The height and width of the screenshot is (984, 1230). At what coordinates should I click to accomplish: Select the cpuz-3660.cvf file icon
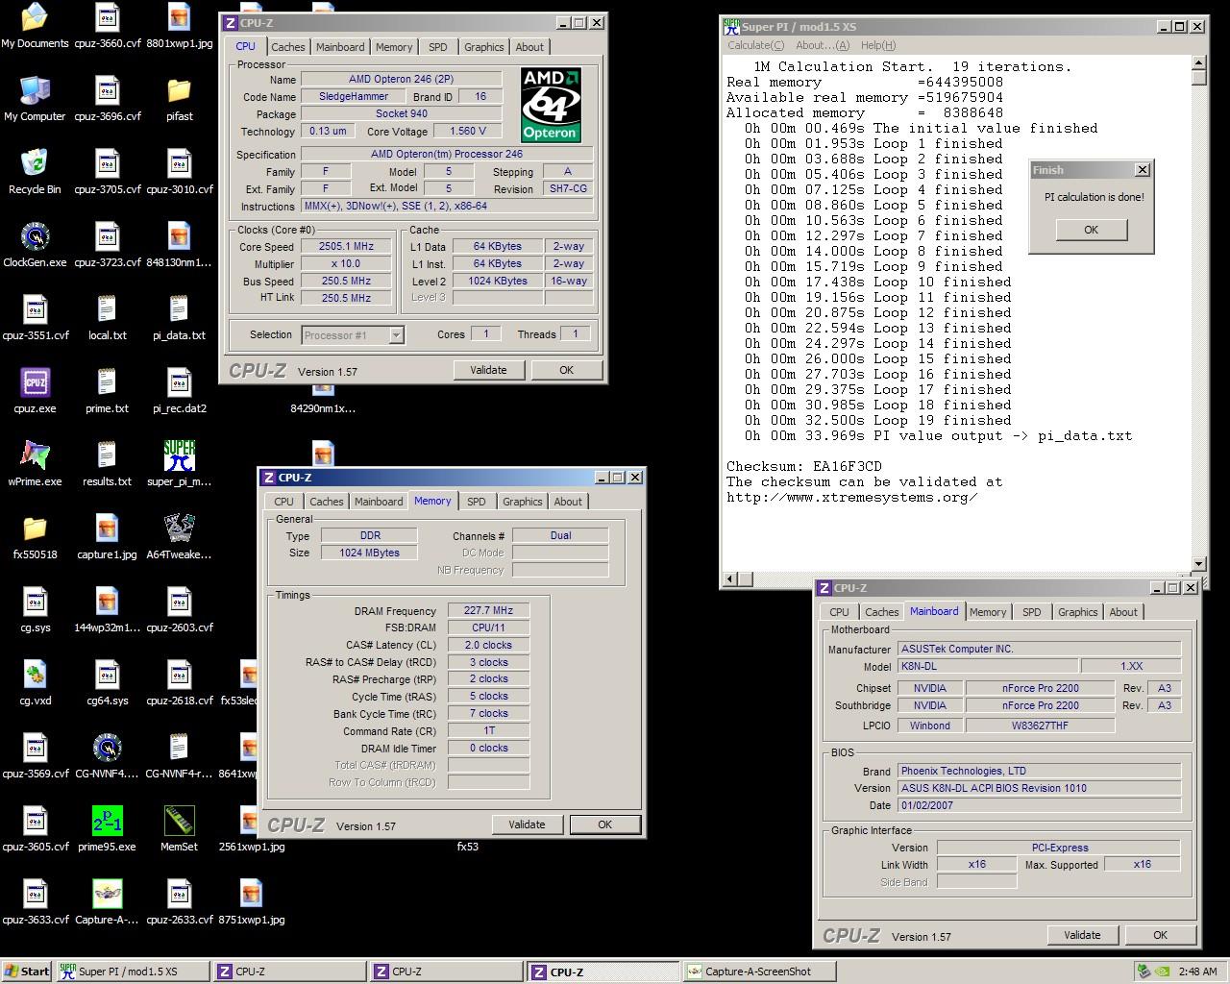click(107, 17)
